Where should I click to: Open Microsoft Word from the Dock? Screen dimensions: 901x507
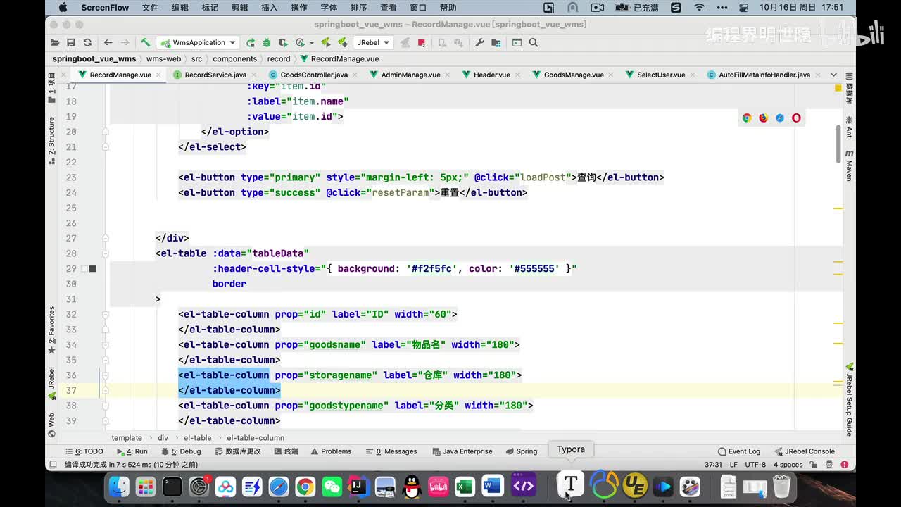pyautogui.click(x=491, y=486)
